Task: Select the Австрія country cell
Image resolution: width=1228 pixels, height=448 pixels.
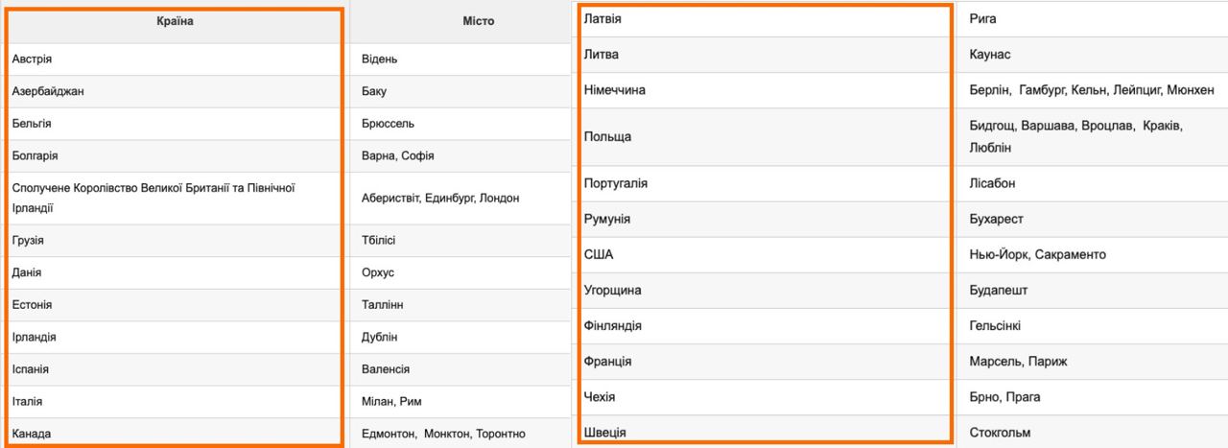Action: click(x=33, y=59)
